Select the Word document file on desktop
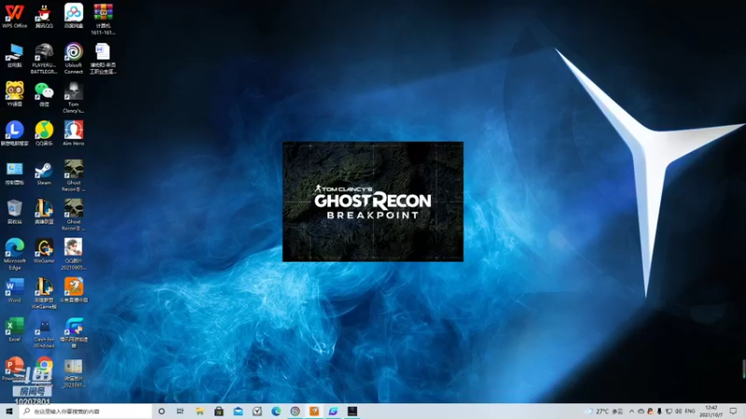 tap(103, 59)
